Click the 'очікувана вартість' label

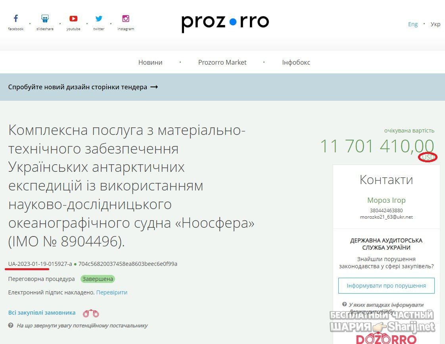[409, 131]
